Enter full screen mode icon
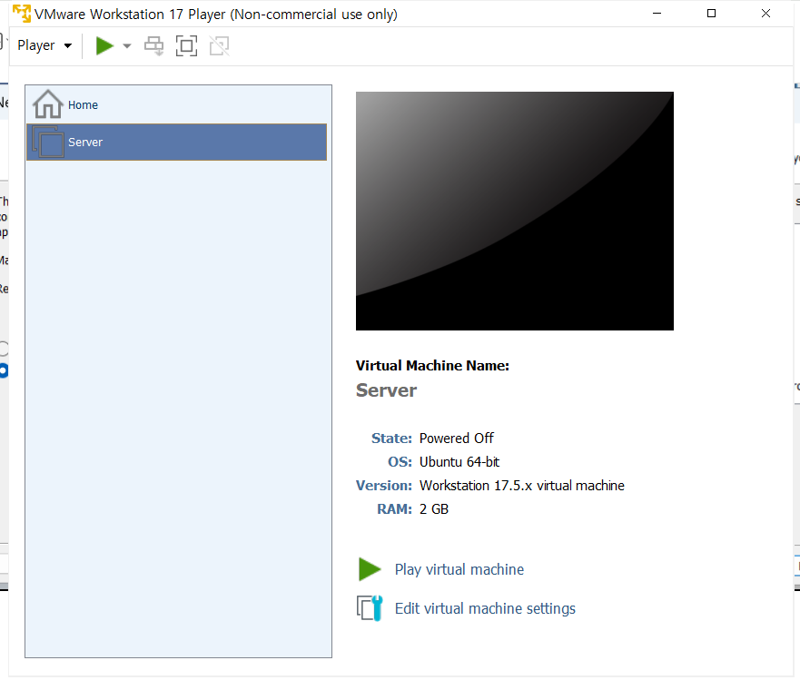800x690 pixels. [186, 45]
